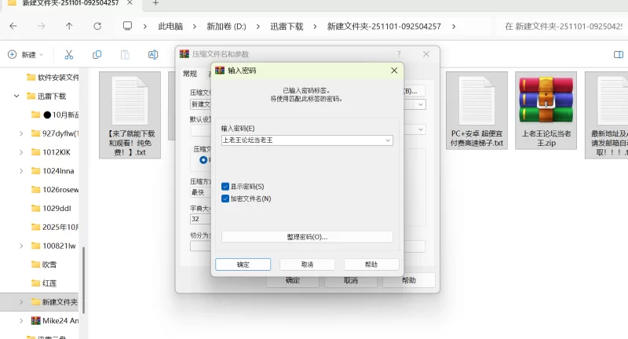Switch to the 常规 tab in archive dialog
628x339 pixels.
coord(190,74)
